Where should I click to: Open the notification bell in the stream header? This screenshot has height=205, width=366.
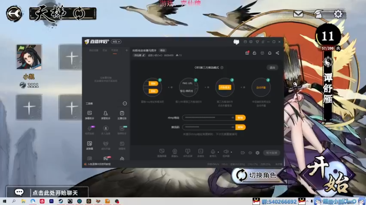pyautogui.click(x=269, y=53)
